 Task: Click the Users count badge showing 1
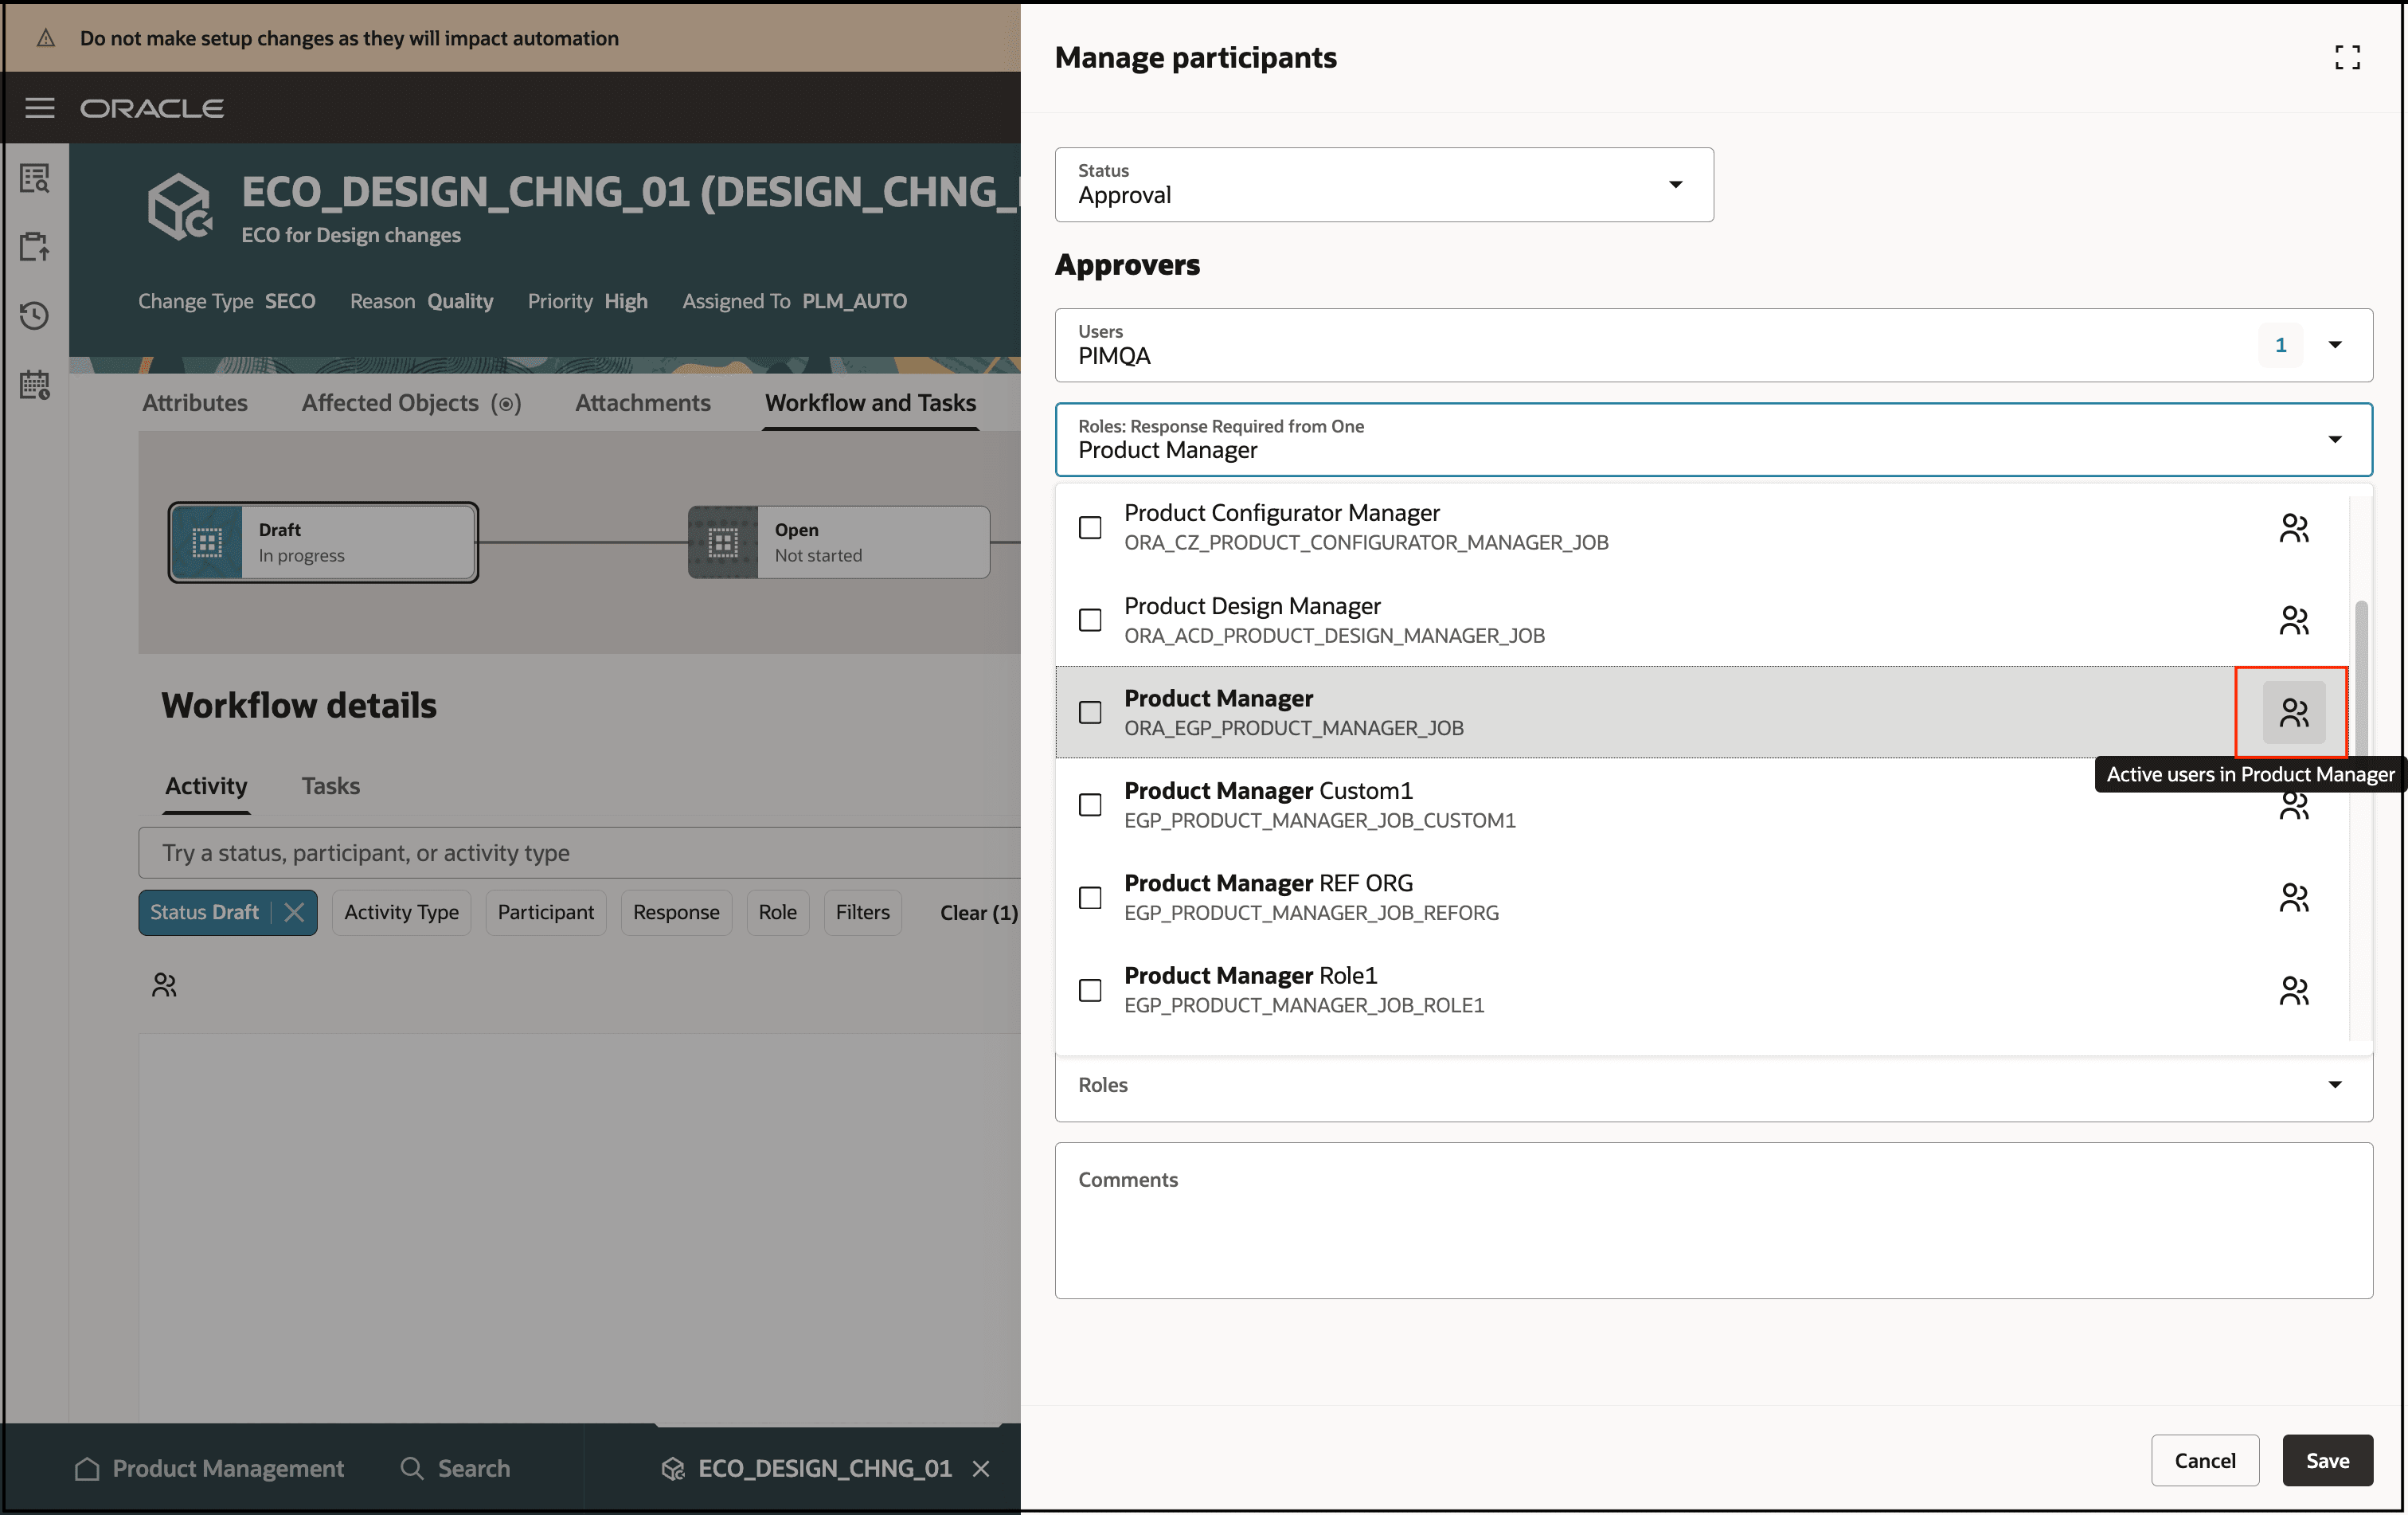point(2281,345)
